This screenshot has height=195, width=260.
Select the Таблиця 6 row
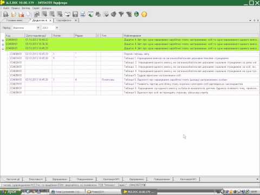(134, 80)
